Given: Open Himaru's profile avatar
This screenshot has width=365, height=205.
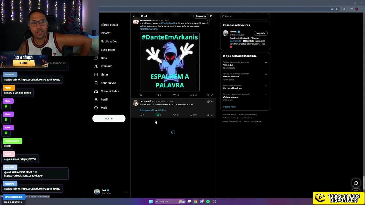Looking at the screenshot, I should [x=226, y=33].
